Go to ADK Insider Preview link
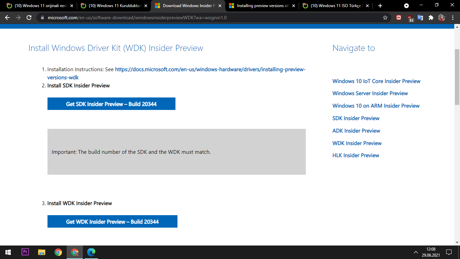460x259 pixels. pyautogui.click(x=356, y=131)
